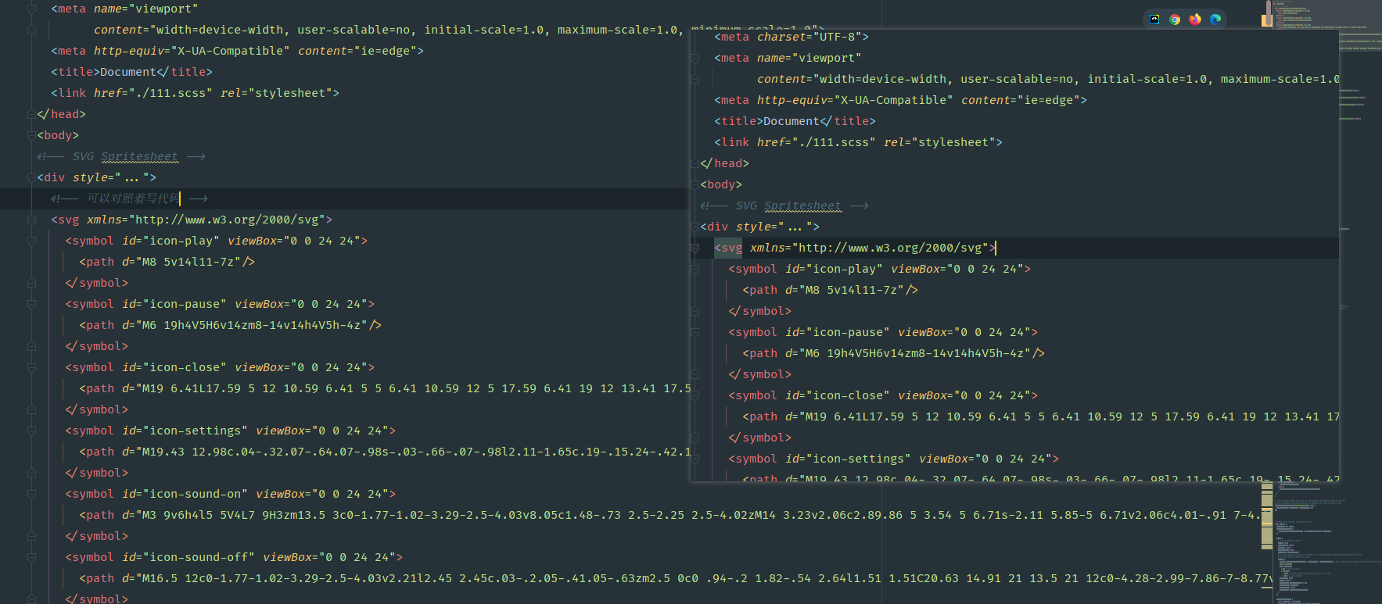Open page in Firefox browser icon

[x=1195, y=20]
